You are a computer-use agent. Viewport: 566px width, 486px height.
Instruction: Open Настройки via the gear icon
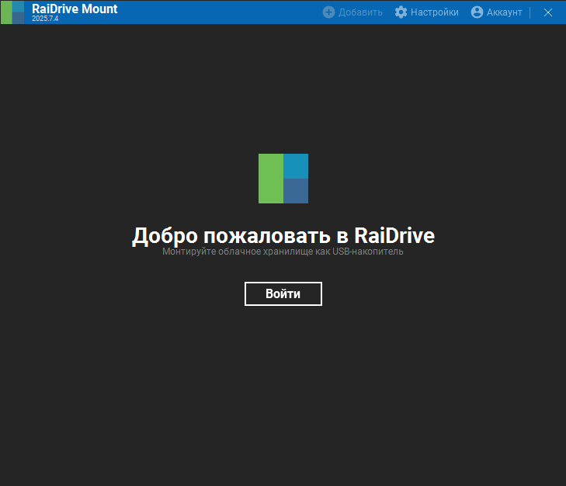401,12
